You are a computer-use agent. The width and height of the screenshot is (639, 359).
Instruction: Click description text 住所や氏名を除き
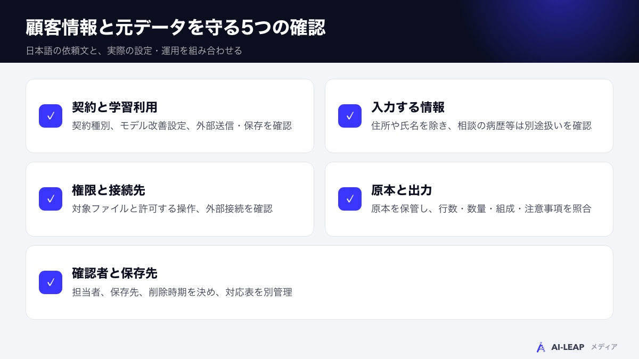(481, 126)
